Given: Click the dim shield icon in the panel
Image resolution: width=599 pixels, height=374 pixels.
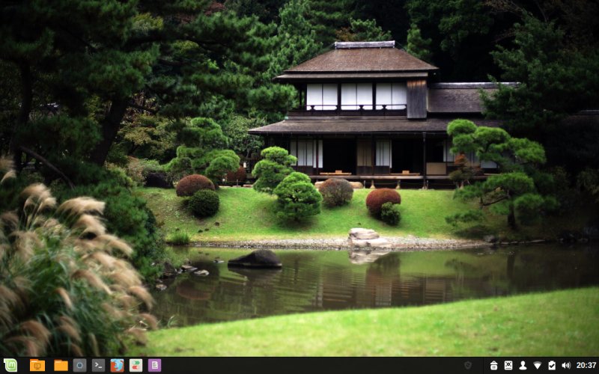Looking at the screenshot, I should 467,365.
